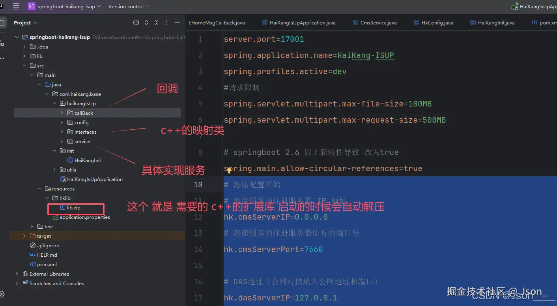Click the pom.xml Maven icon in tree

point(33,264)
